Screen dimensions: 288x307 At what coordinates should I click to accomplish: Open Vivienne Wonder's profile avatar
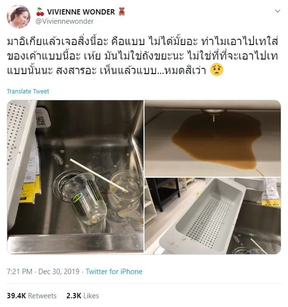pyautogui.click(x=18, y=16)
